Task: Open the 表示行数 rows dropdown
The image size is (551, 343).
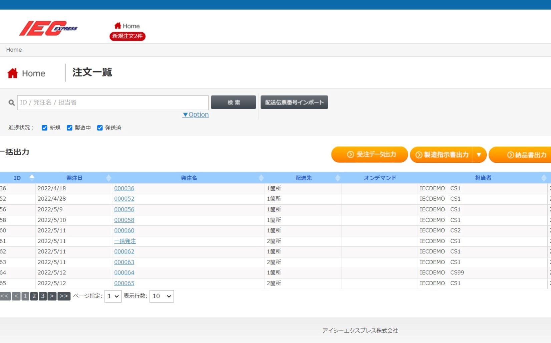Action: pos(162,296)
